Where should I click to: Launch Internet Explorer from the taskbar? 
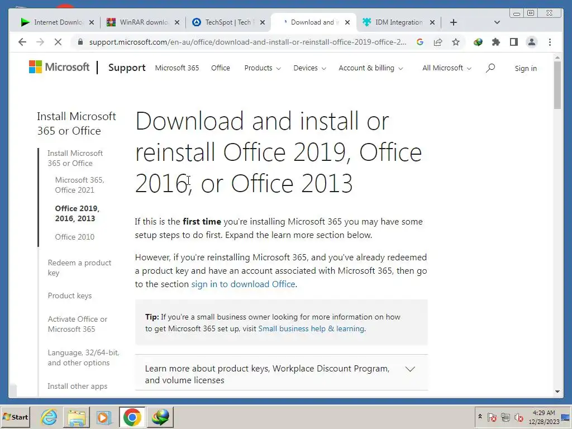(49, 417)
